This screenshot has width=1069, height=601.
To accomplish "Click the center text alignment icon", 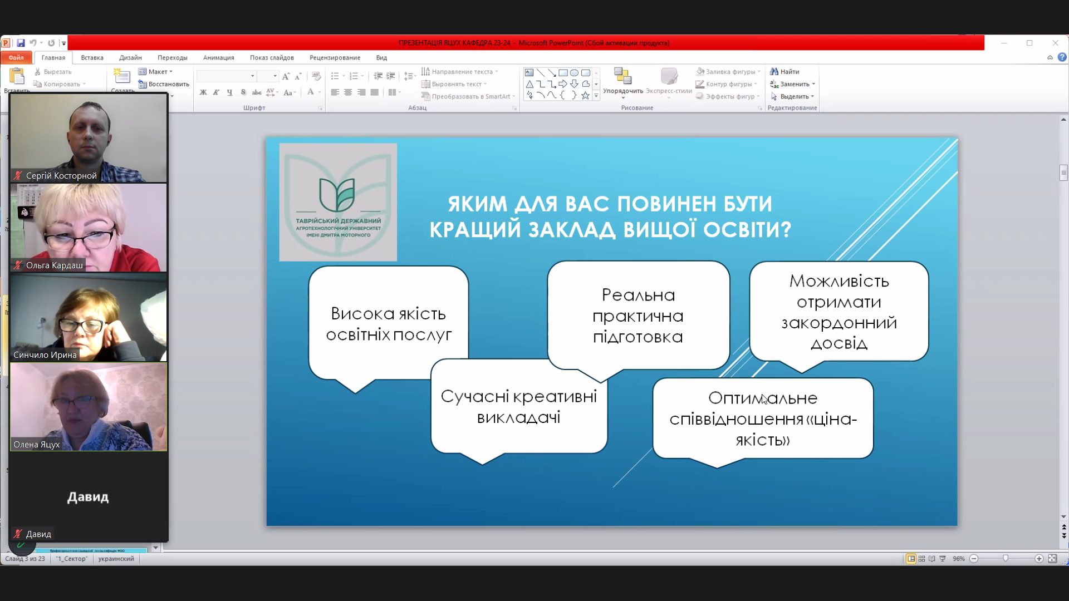I will [x=347, y=92].
